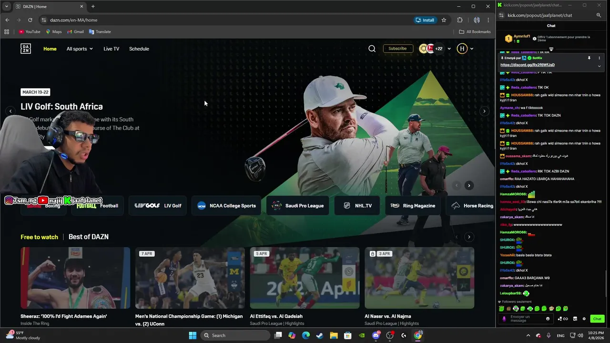Select the Ring Magazine chip
Screen dimensions: 610x343
click(413, 206)
